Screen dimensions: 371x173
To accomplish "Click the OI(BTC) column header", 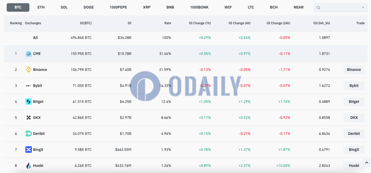I will [86, 23].
